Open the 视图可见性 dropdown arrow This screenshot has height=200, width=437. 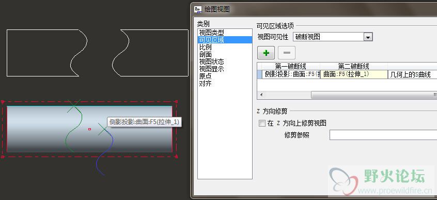click(x=368, y=37)
